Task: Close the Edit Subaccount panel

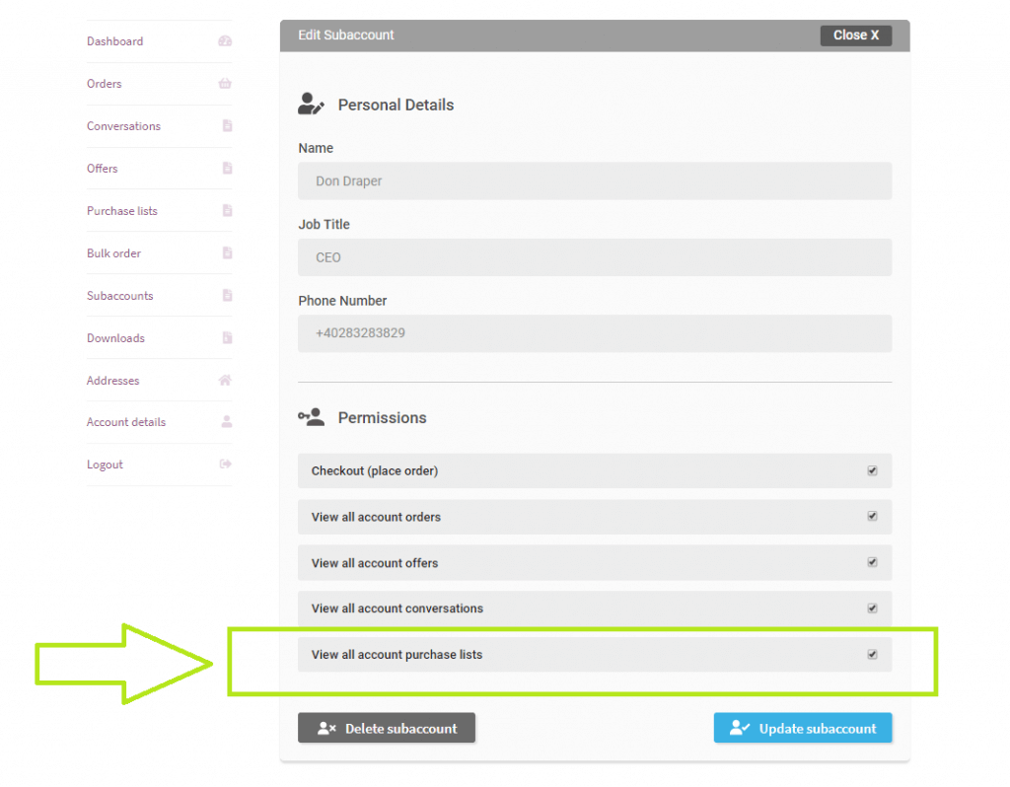Action: 856,36
